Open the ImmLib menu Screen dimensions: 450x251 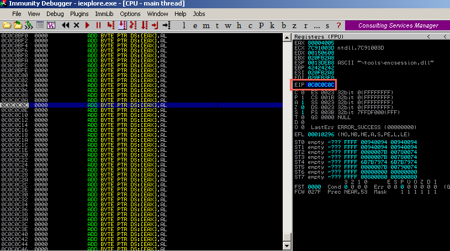pos(104,14)
